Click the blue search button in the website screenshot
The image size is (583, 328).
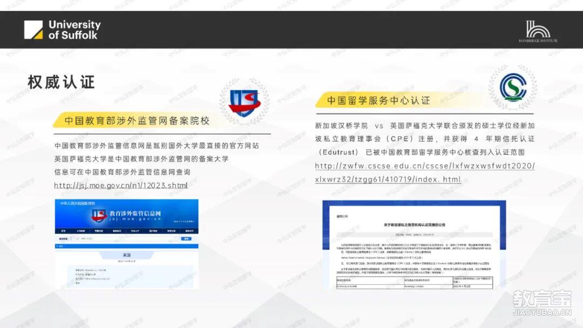tap(186, 239)
